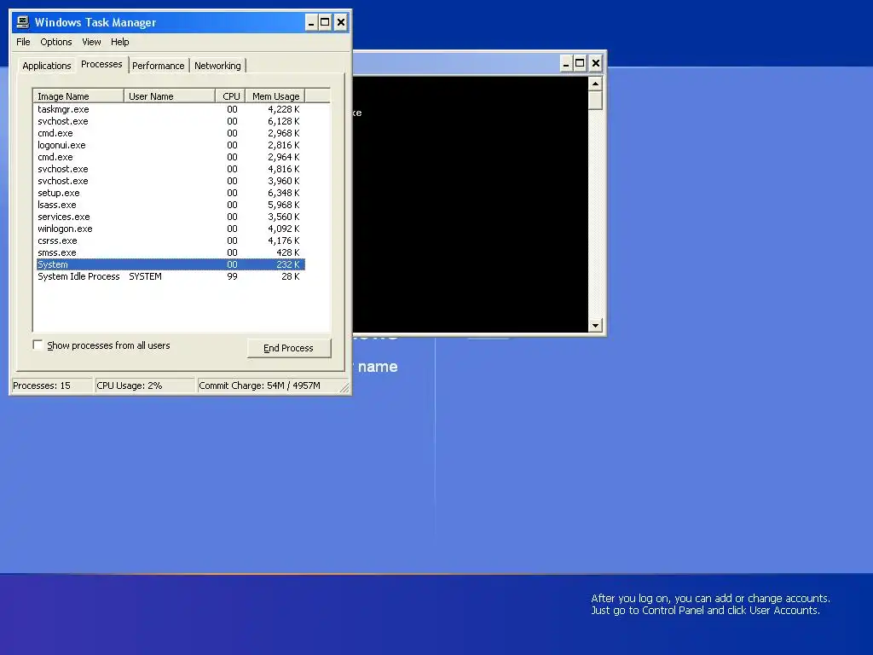The height and width of the screenshot is (655, 873).
Task: Select svchost.exe using 4,816 K
Action: (x=171, y=169)
